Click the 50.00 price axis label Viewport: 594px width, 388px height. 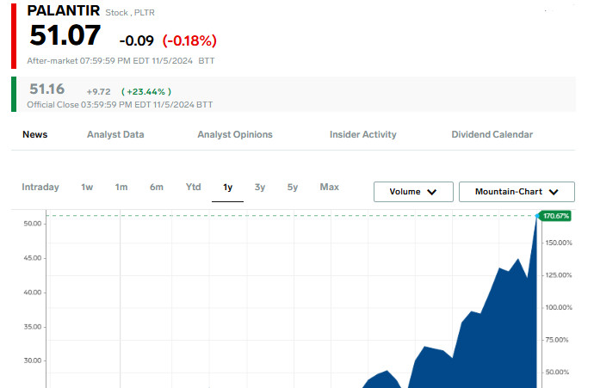[33, 224]
